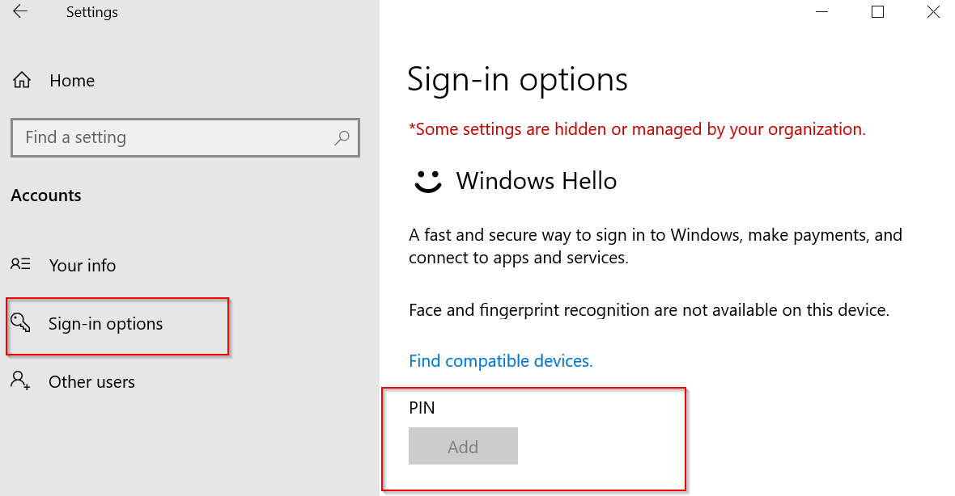Click the Sign-in options key icon
This screenshot has height=496, width=955.
pyautogui.click(x=21, y=322)
